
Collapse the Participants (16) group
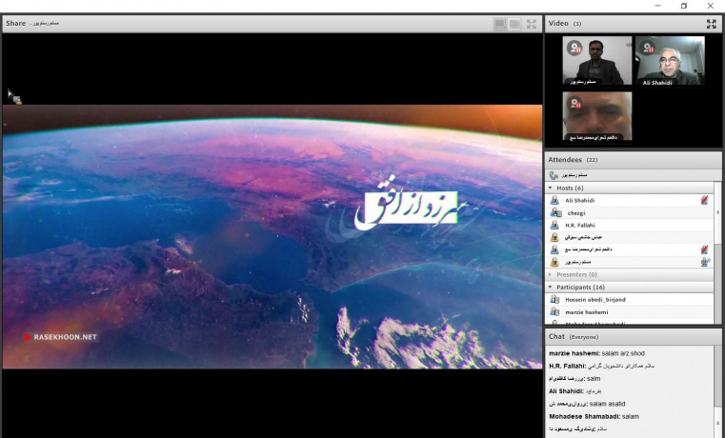click(550, 287)
